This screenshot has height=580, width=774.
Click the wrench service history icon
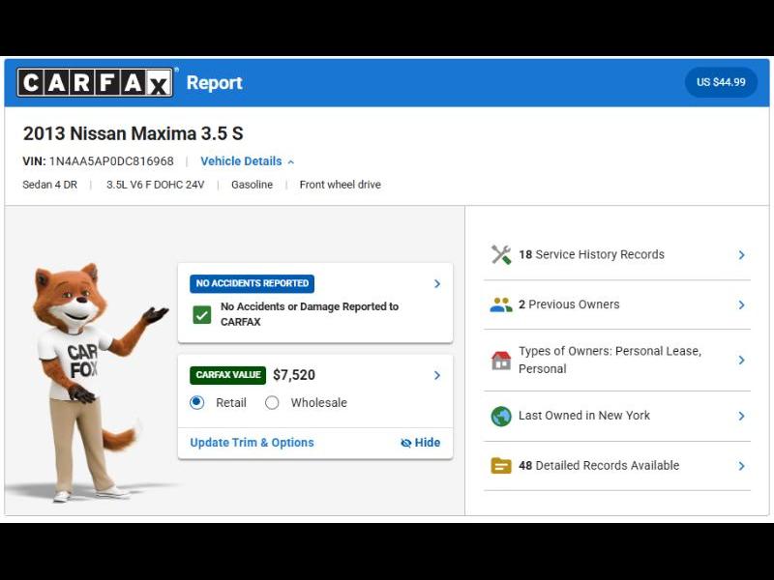pos(501,254)
